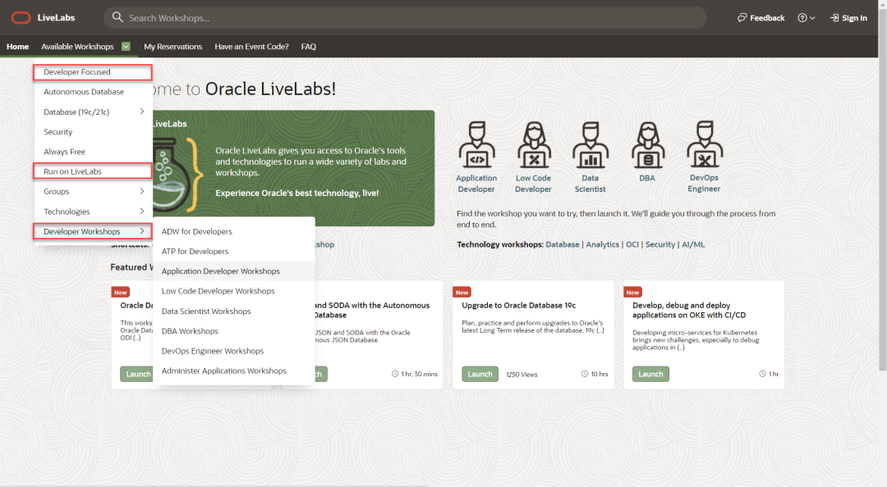
Task: Expand the Technologies submenu
Action: point(142,212)
